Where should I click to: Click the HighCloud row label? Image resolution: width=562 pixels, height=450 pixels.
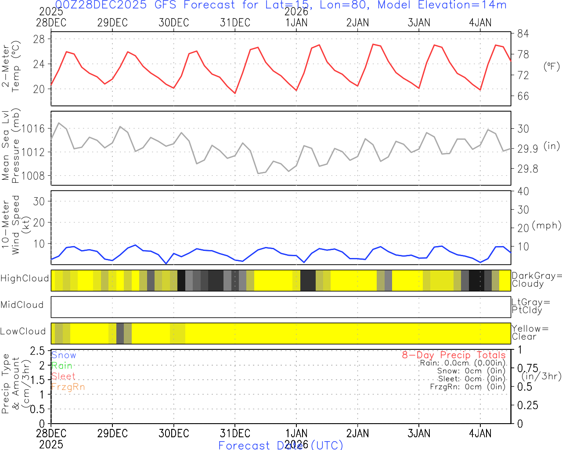pos(25,279)
